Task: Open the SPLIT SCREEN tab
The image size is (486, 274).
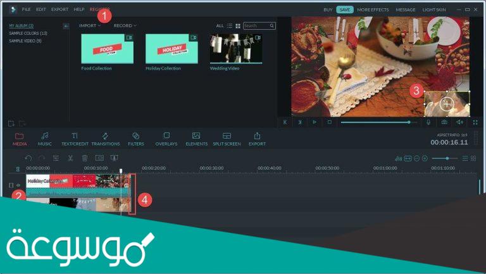Action: [x=227, y=139]
